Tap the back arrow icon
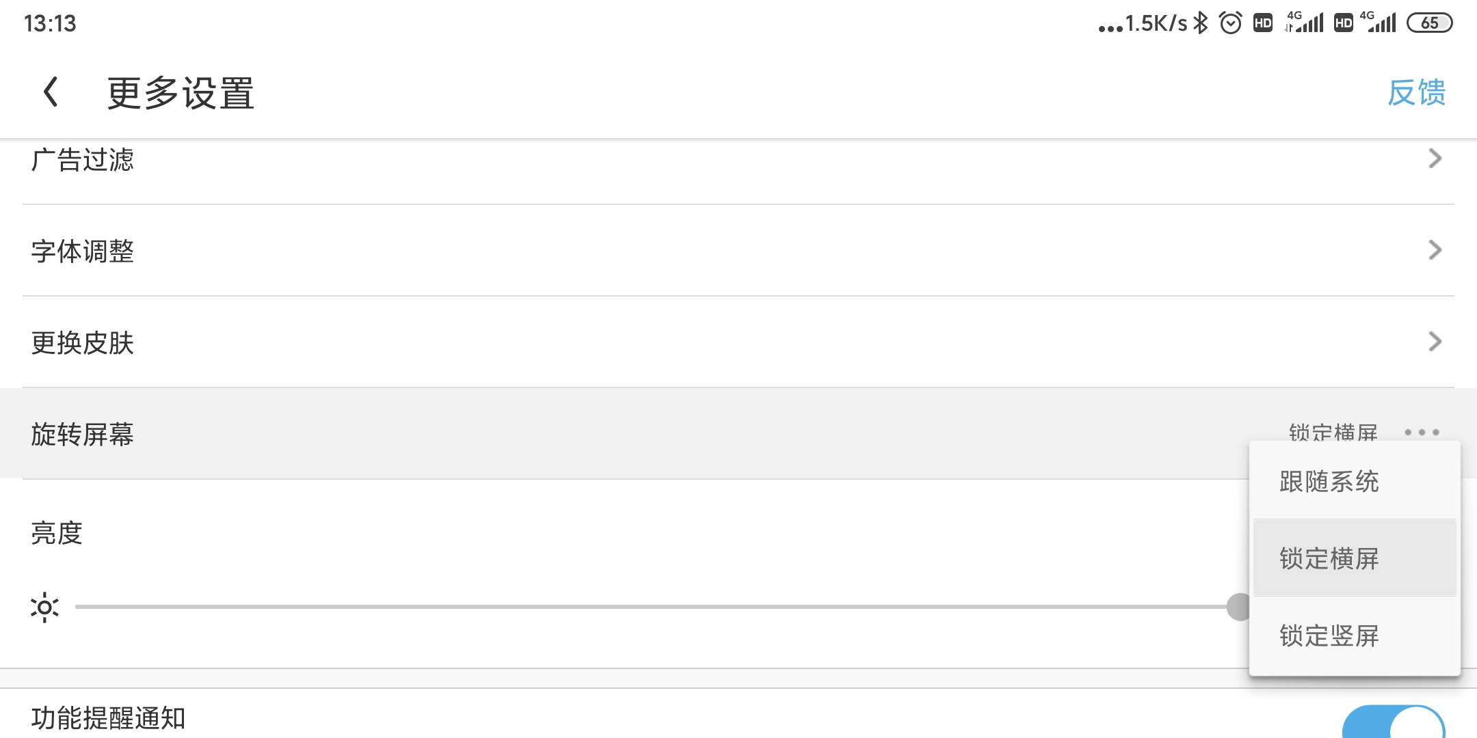 click(x=51, y=92)
